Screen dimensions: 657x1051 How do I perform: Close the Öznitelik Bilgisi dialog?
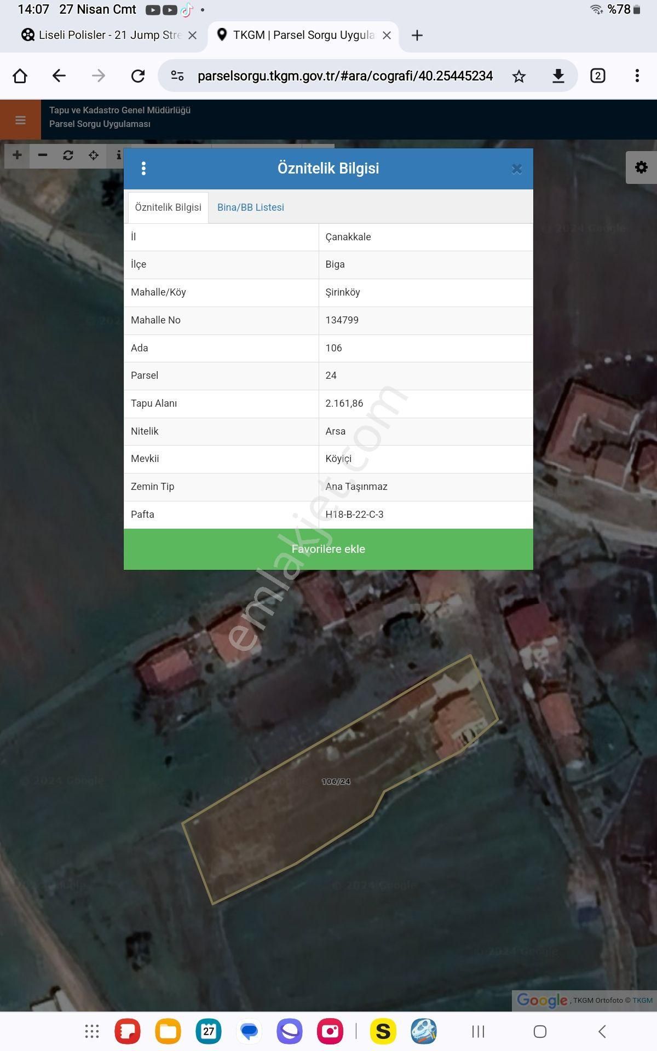pos(516,169)
